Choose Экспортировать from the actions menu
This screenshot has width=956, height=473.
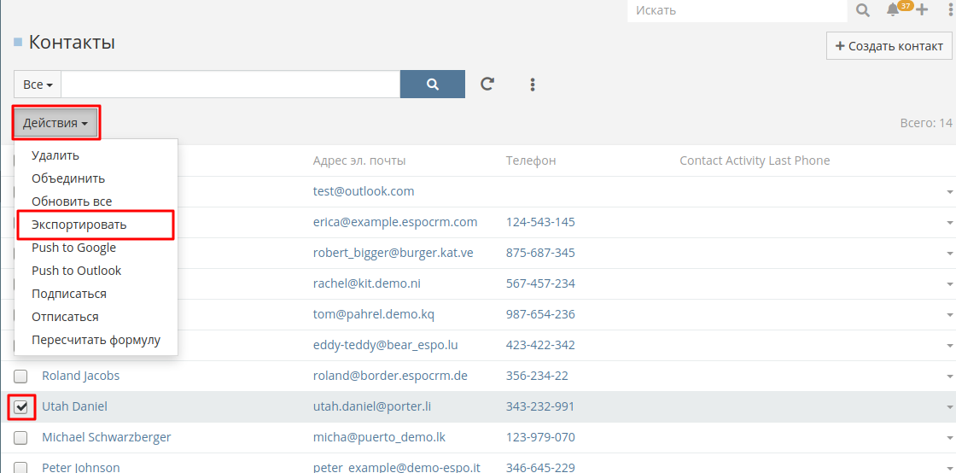point(79,225)
